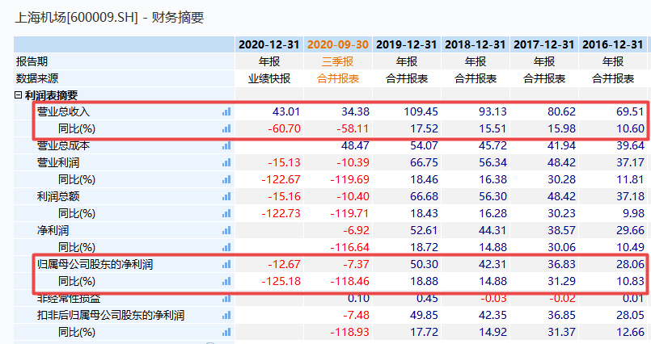
Task: Open chart icon for 归属母公司股东的净利润 row
Action: 226,264
